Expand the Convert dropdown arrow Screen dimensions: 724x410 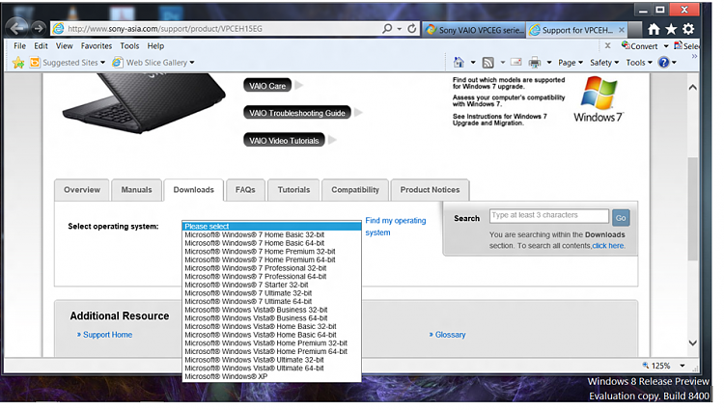(x=666, y=46)
